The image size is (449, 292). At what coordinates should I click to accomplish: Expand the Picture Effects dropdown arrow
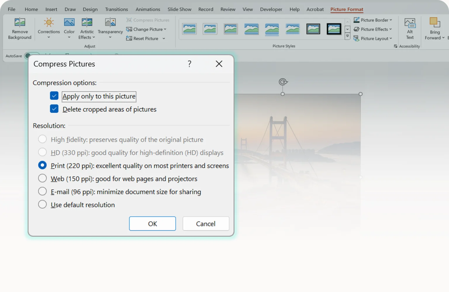tap(391, 29)
